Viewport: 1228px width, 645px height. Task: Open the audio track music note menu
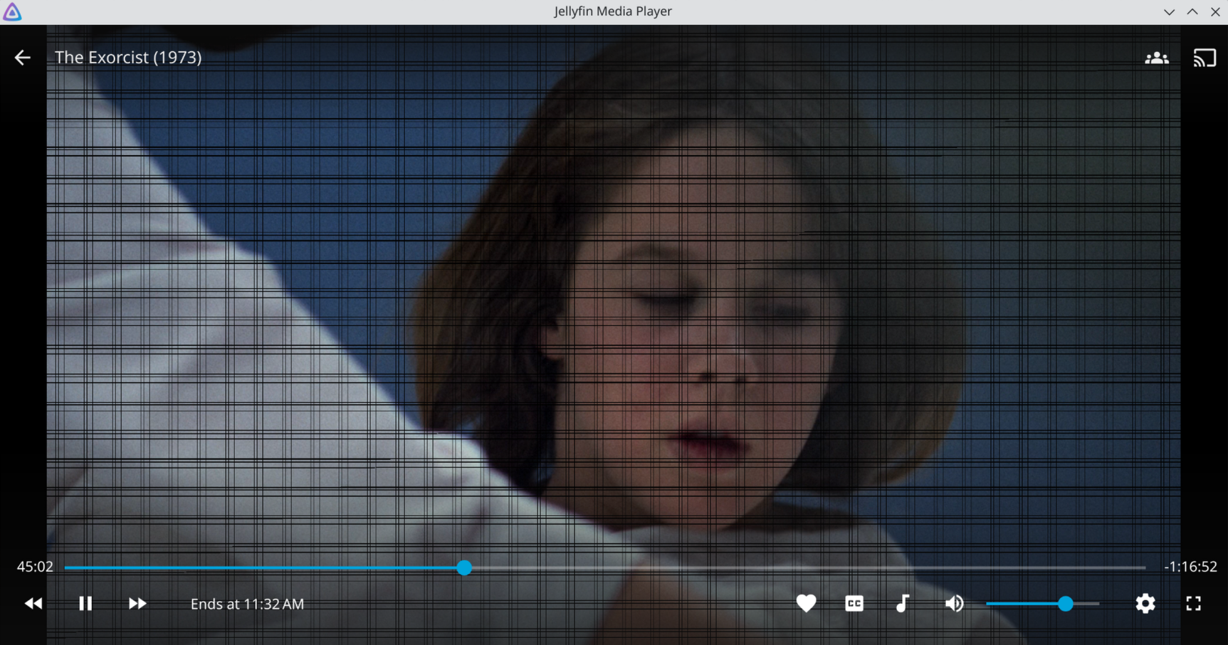pos(902,604)
